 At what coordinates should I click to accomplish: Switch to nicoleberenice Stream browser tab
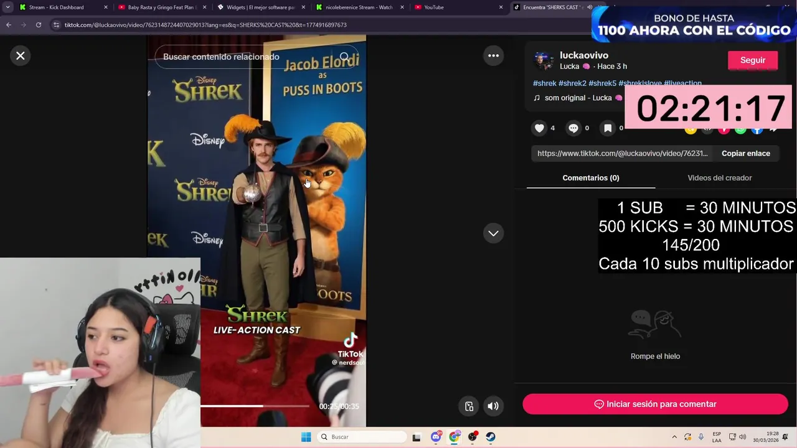[x=359, y=7]
